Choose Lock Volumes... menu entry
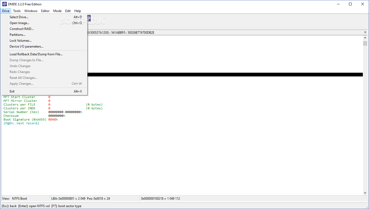369x209 pixels. [x=44, y=41]
